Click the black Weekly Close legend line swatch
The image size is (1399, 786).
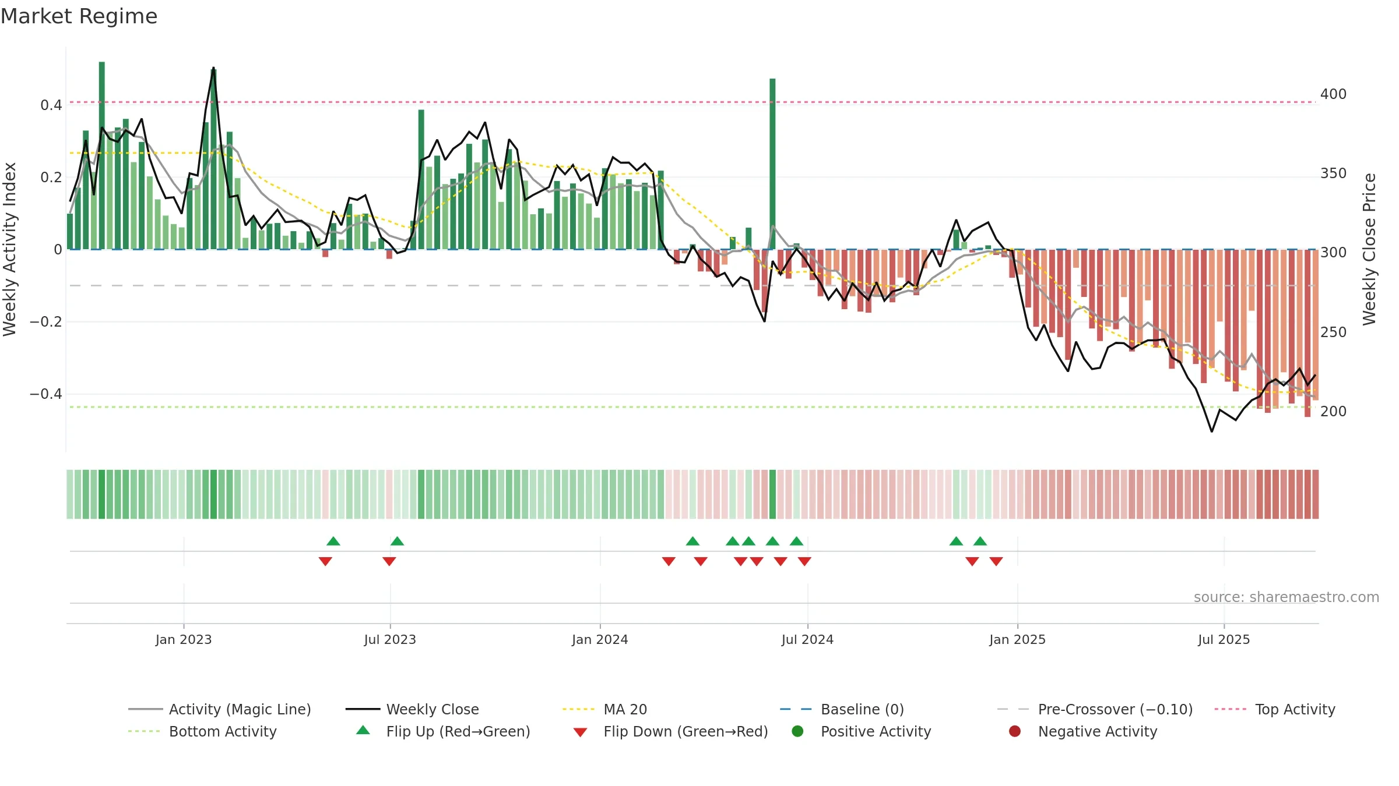click(x=363, y=709)
